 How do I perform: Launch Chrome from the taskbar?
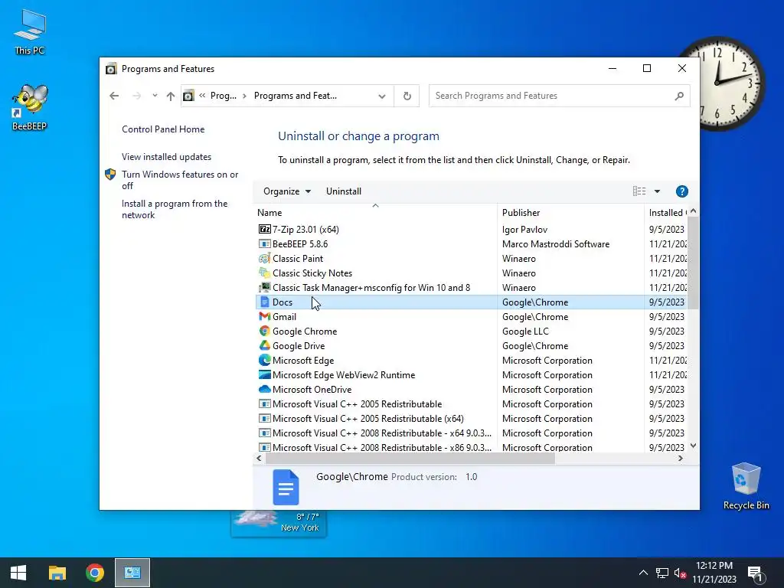(94, 573)
